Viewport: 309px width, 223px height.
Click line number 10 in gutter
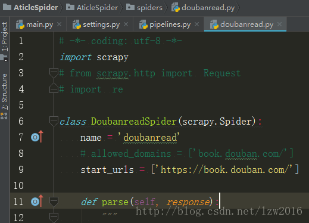point(18,185)
